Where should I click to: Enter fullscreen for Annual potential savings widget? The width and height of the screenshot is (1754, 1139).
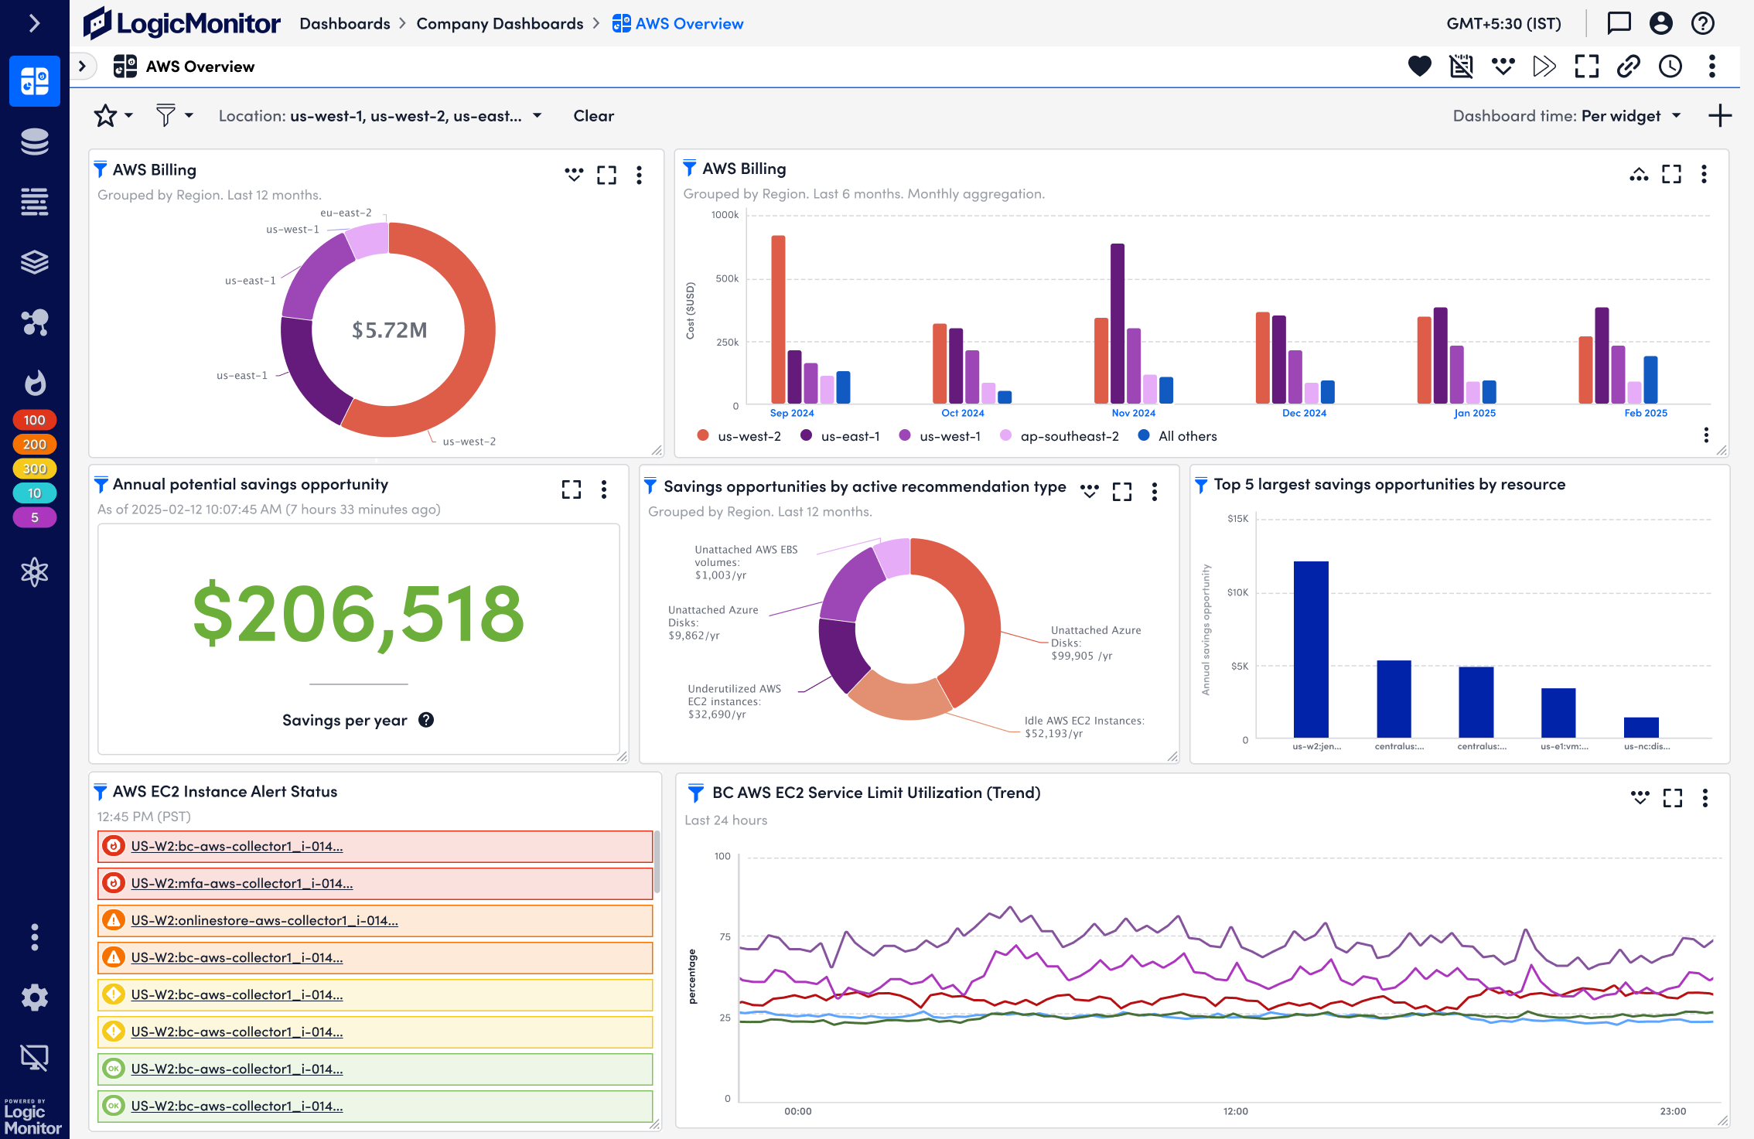pos(571,489)
